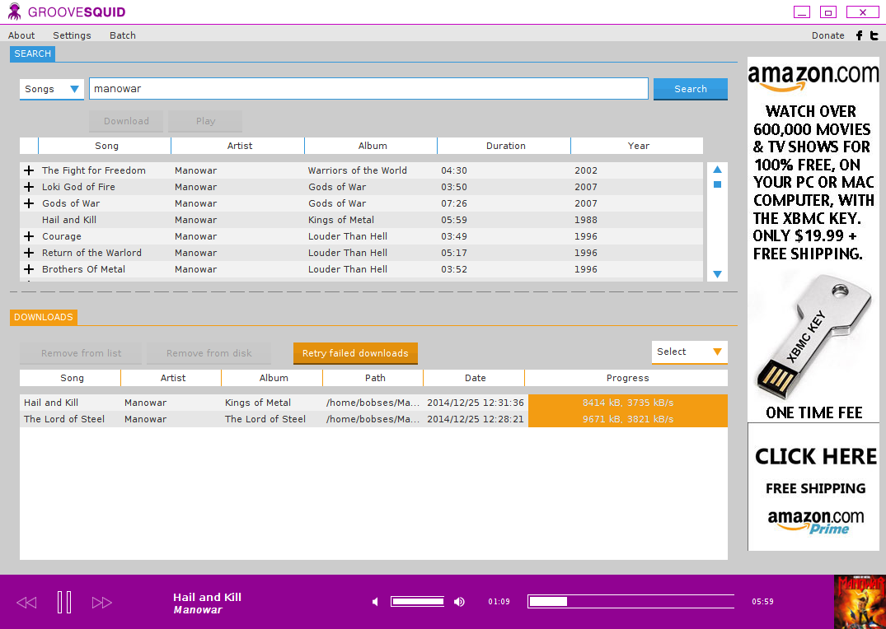
Task: Minimize the GrooveSquid window
Action: click(802, 12)
